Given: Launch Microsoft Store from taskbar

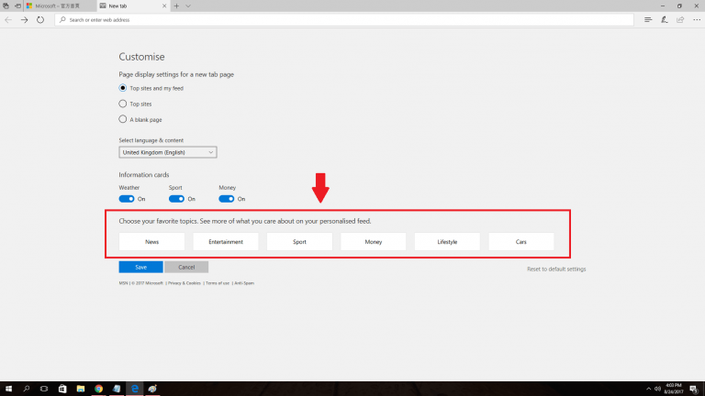Looking at the screenshot, I should 62,389.
